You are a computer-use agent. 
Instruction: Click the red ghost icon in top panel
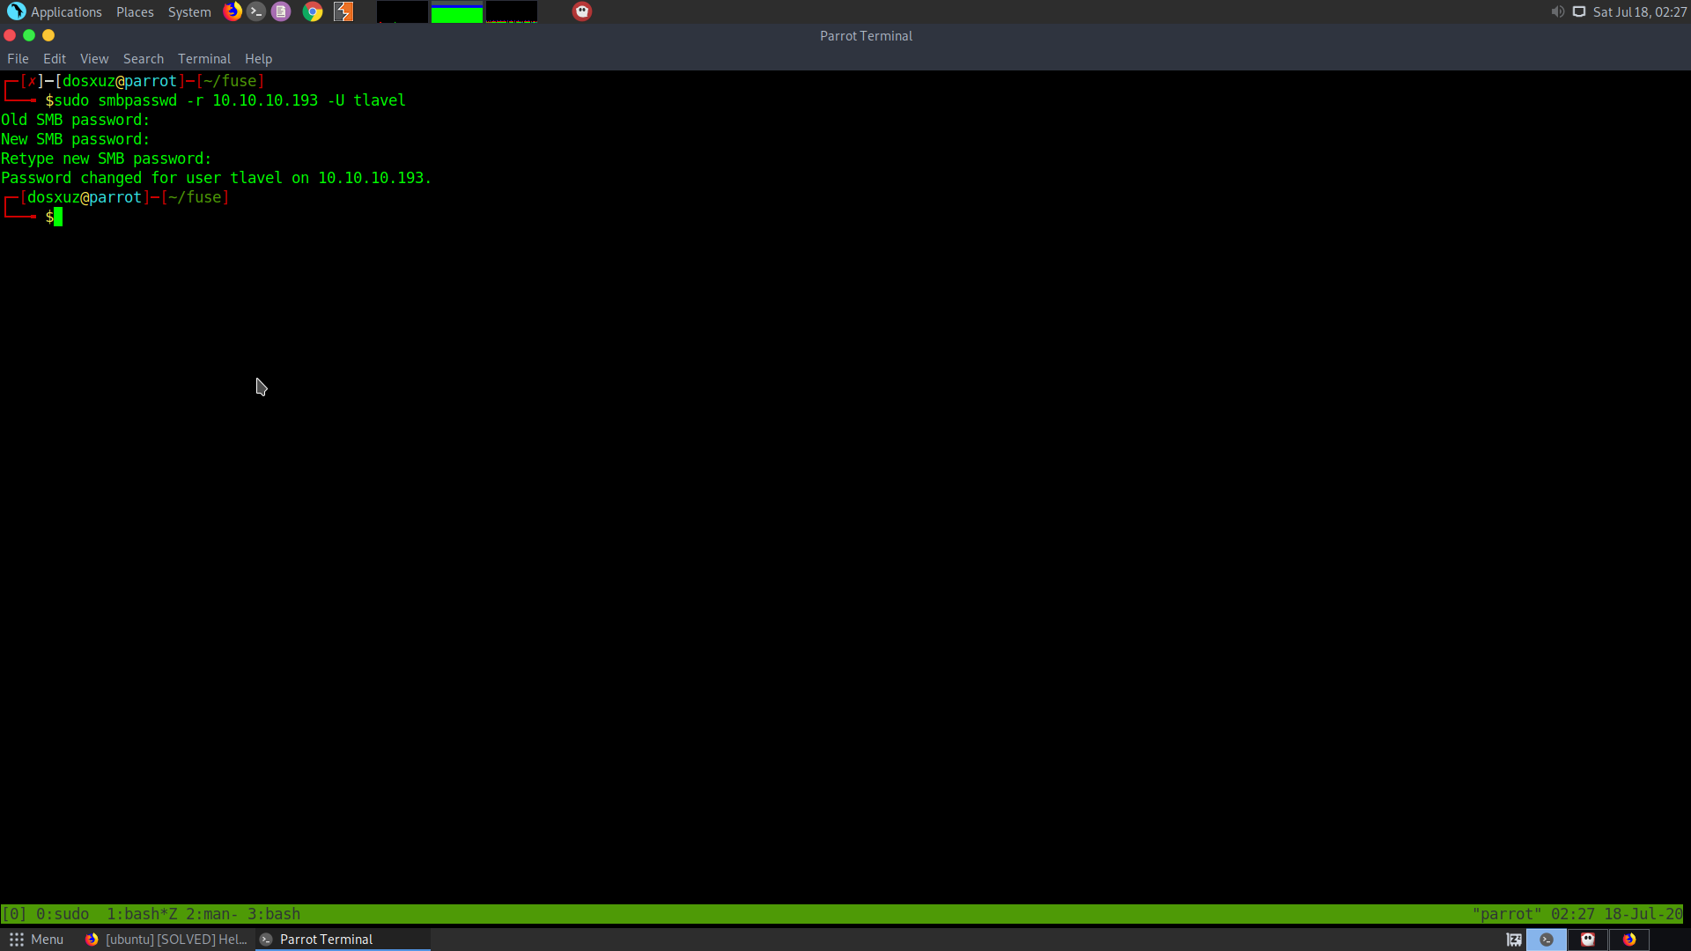click(582, 11)
